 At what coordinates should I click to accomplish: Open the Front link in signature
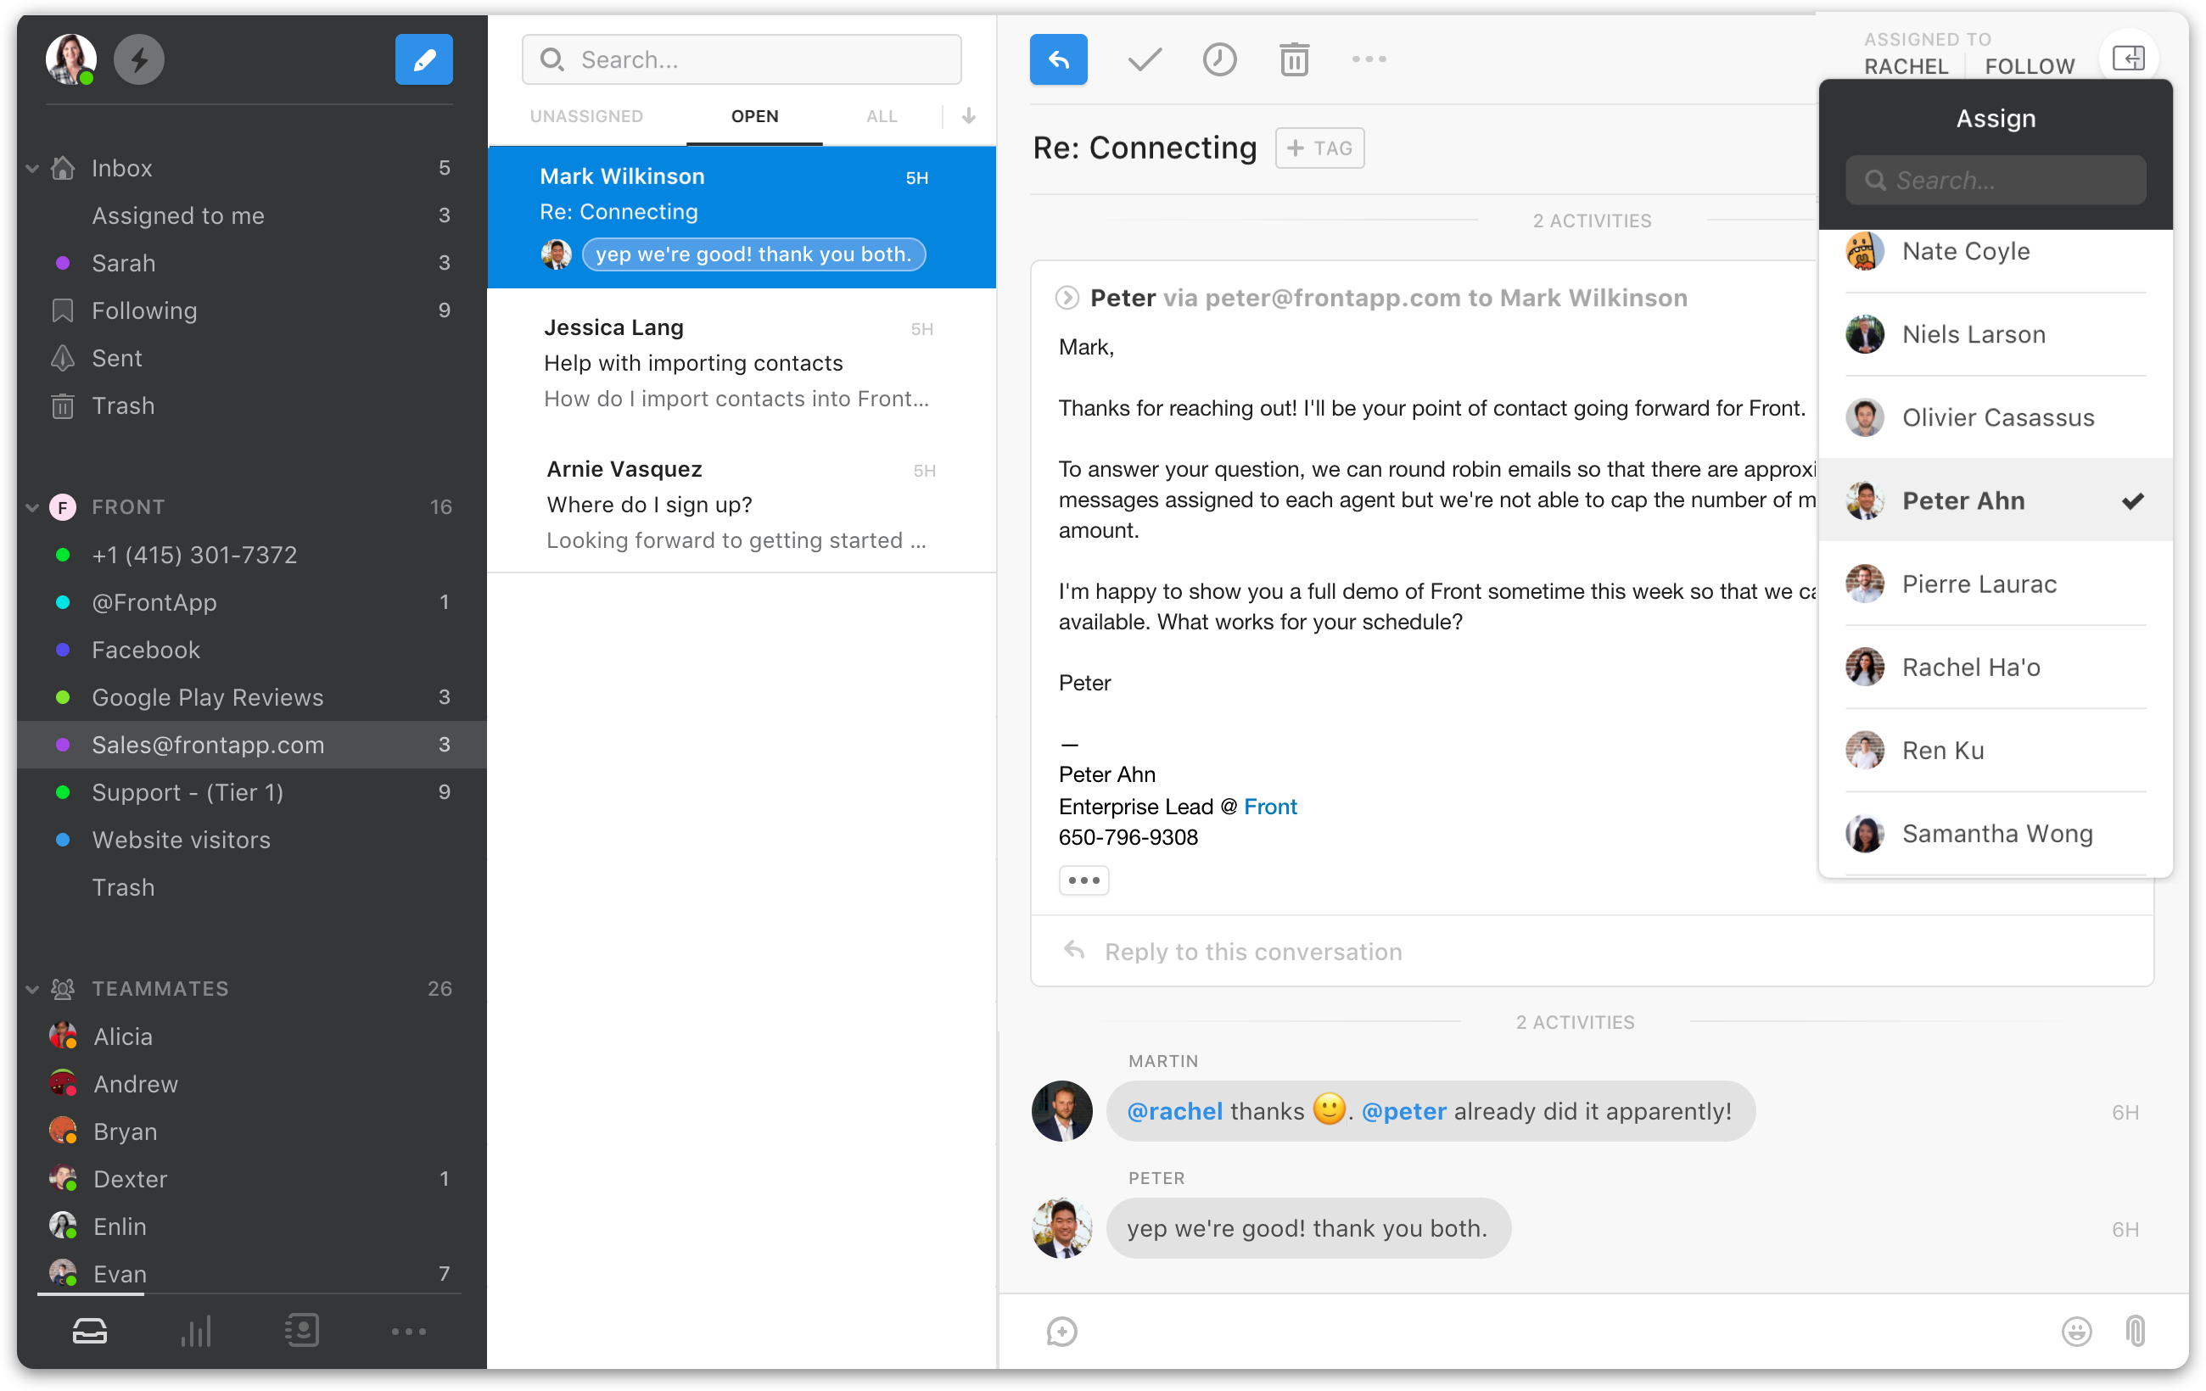(1270, 807)
